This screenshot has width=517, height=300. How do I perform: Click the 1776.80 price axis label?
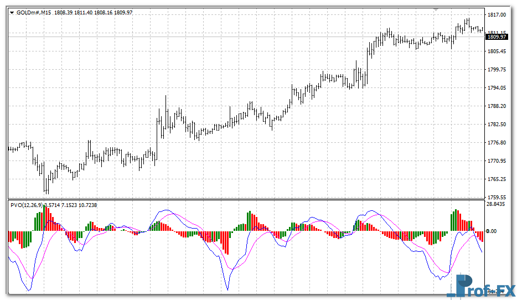point(496,143)
